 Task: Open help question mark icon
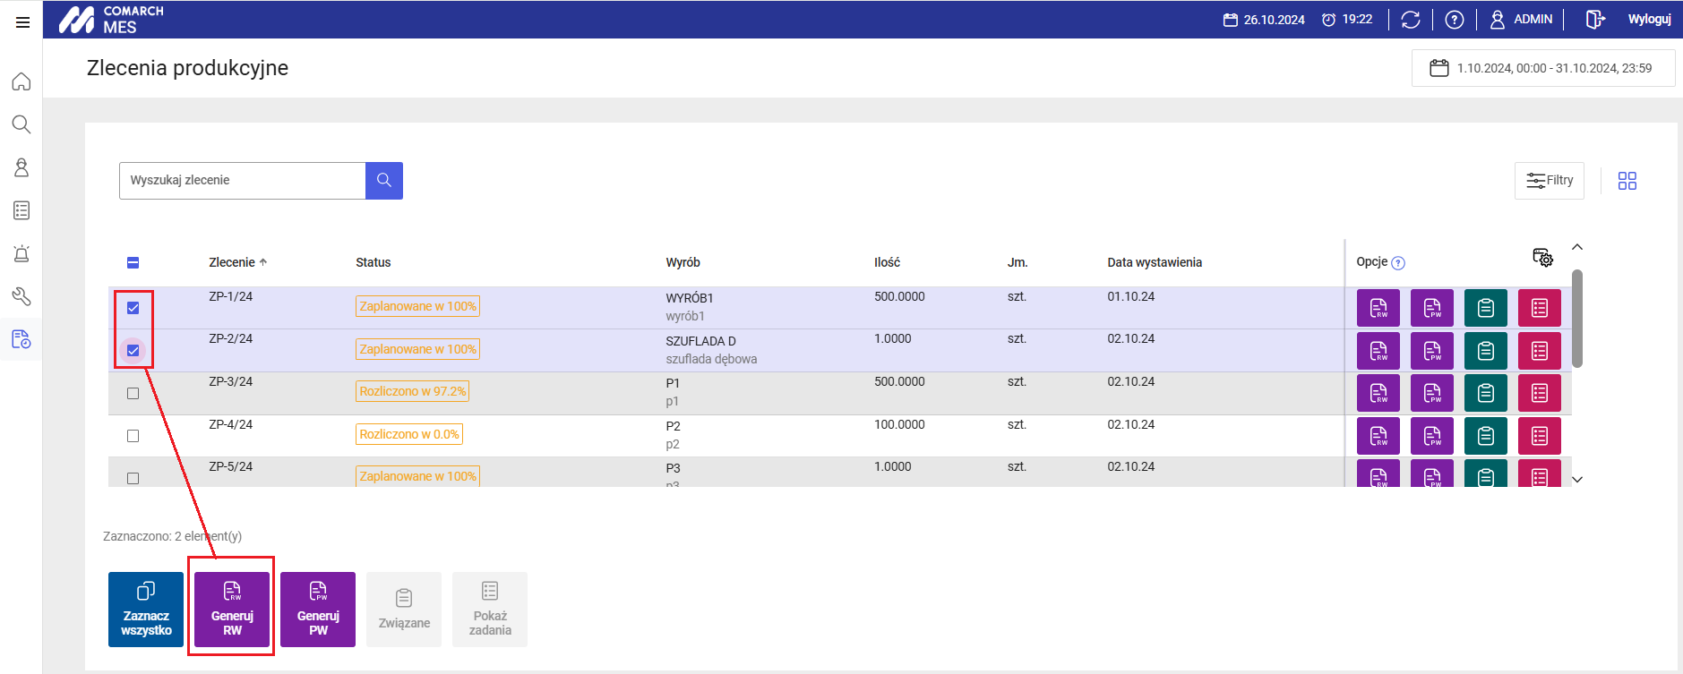(1455, 20)
